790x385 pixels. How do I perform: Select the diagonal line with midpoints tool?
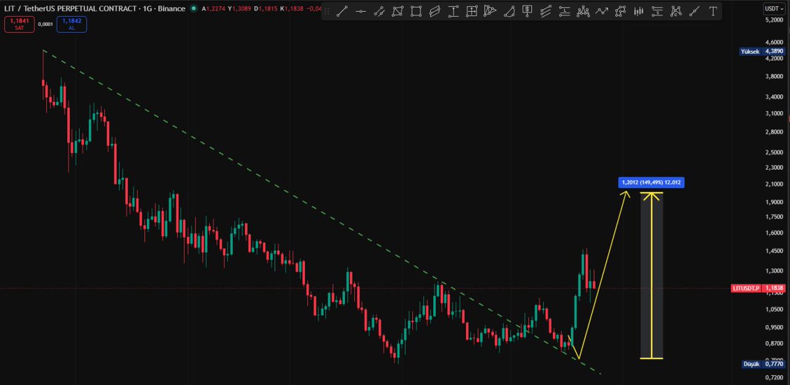[x=694, y=11]
